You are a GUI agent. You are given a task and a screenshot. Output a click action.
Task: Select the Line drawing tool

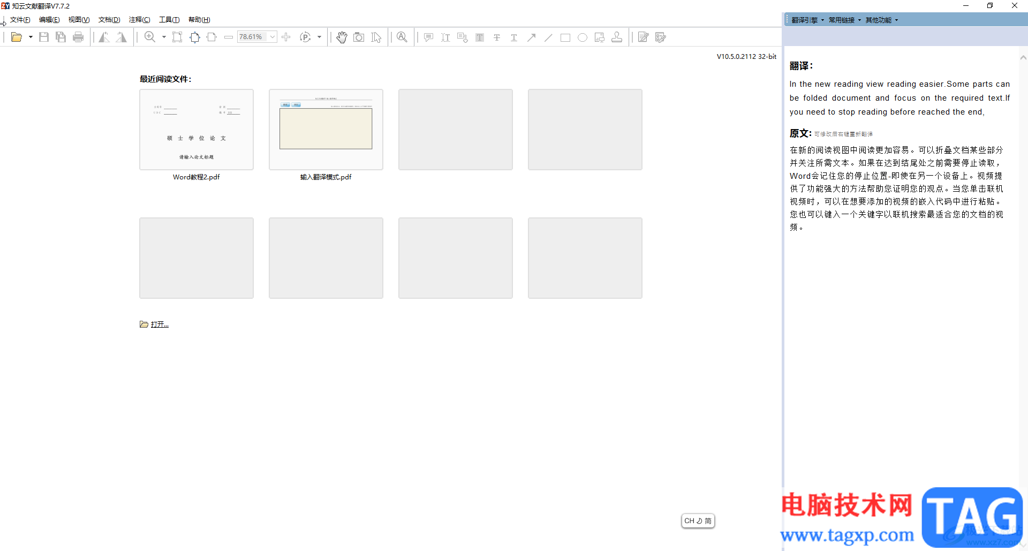548,37
